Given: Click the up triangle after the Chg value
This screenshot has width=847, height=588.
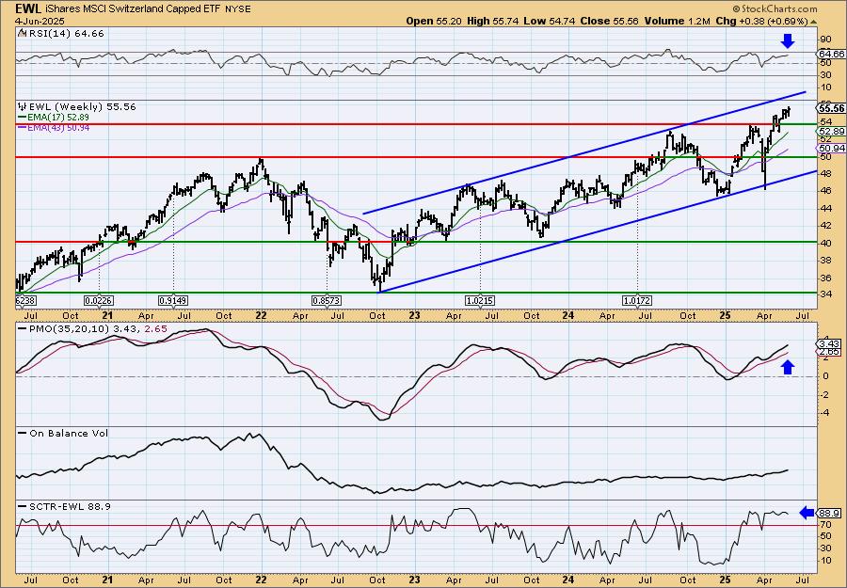Looking at the screenshot, I should coord(813,22).
